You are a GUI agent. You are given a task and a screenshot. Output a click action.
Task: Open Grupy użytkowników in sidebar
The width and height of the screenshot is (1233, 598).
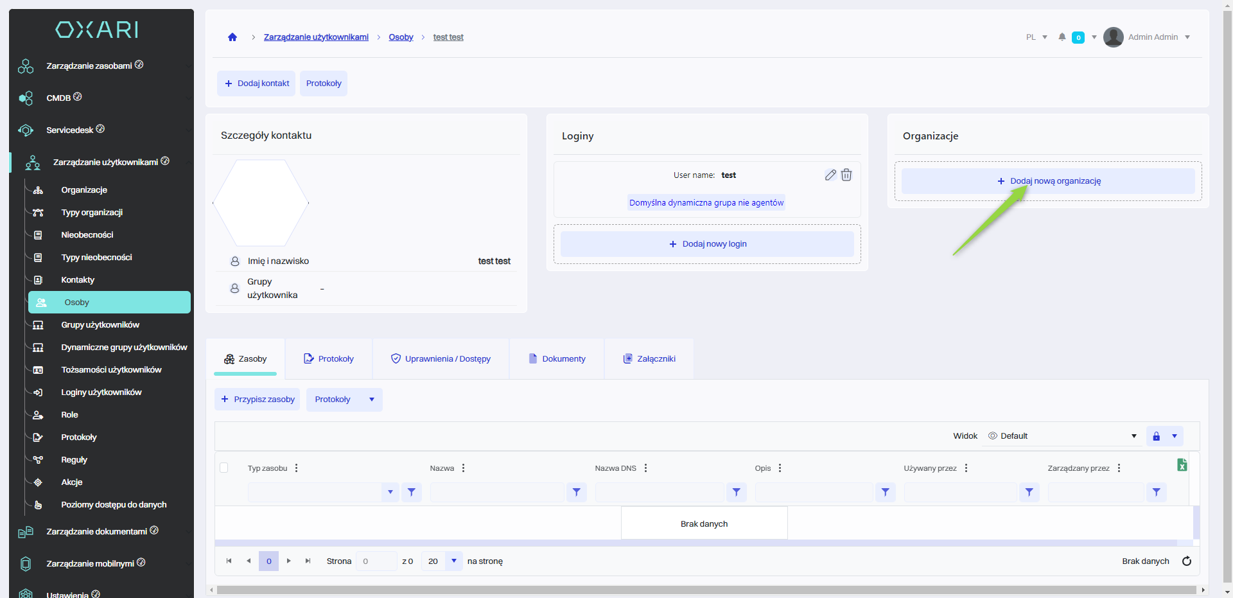click(100, 325)
